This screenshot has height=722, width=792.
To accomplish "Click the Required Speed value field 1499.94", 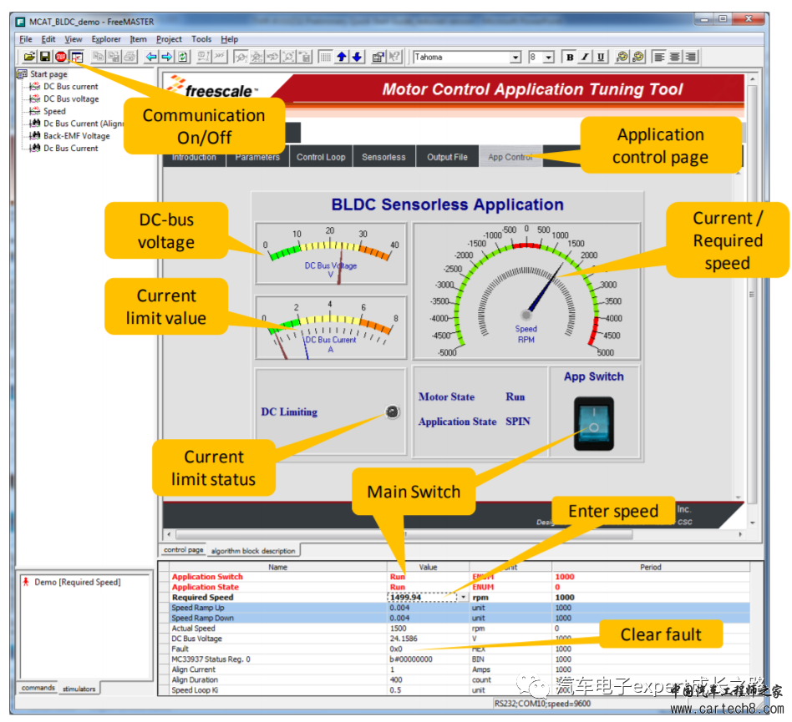I will pyautogui.click(x=424, y=597).
